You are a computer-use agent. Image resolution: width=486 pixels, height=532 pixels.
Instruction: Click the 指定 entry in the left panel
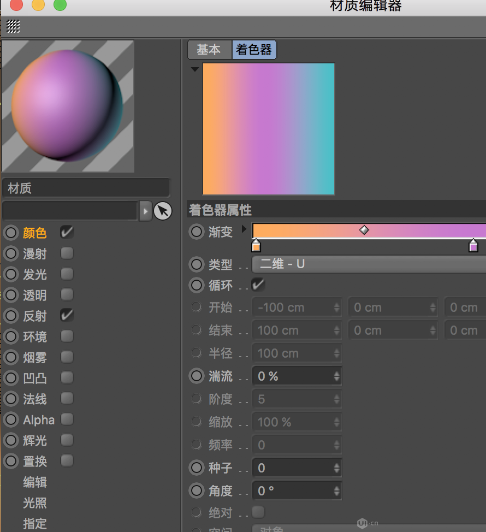[x=34, y=524]
